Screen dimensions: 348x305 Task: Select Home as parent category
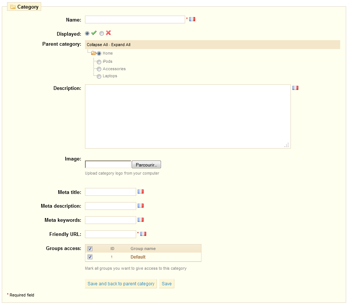pos(99,53)
